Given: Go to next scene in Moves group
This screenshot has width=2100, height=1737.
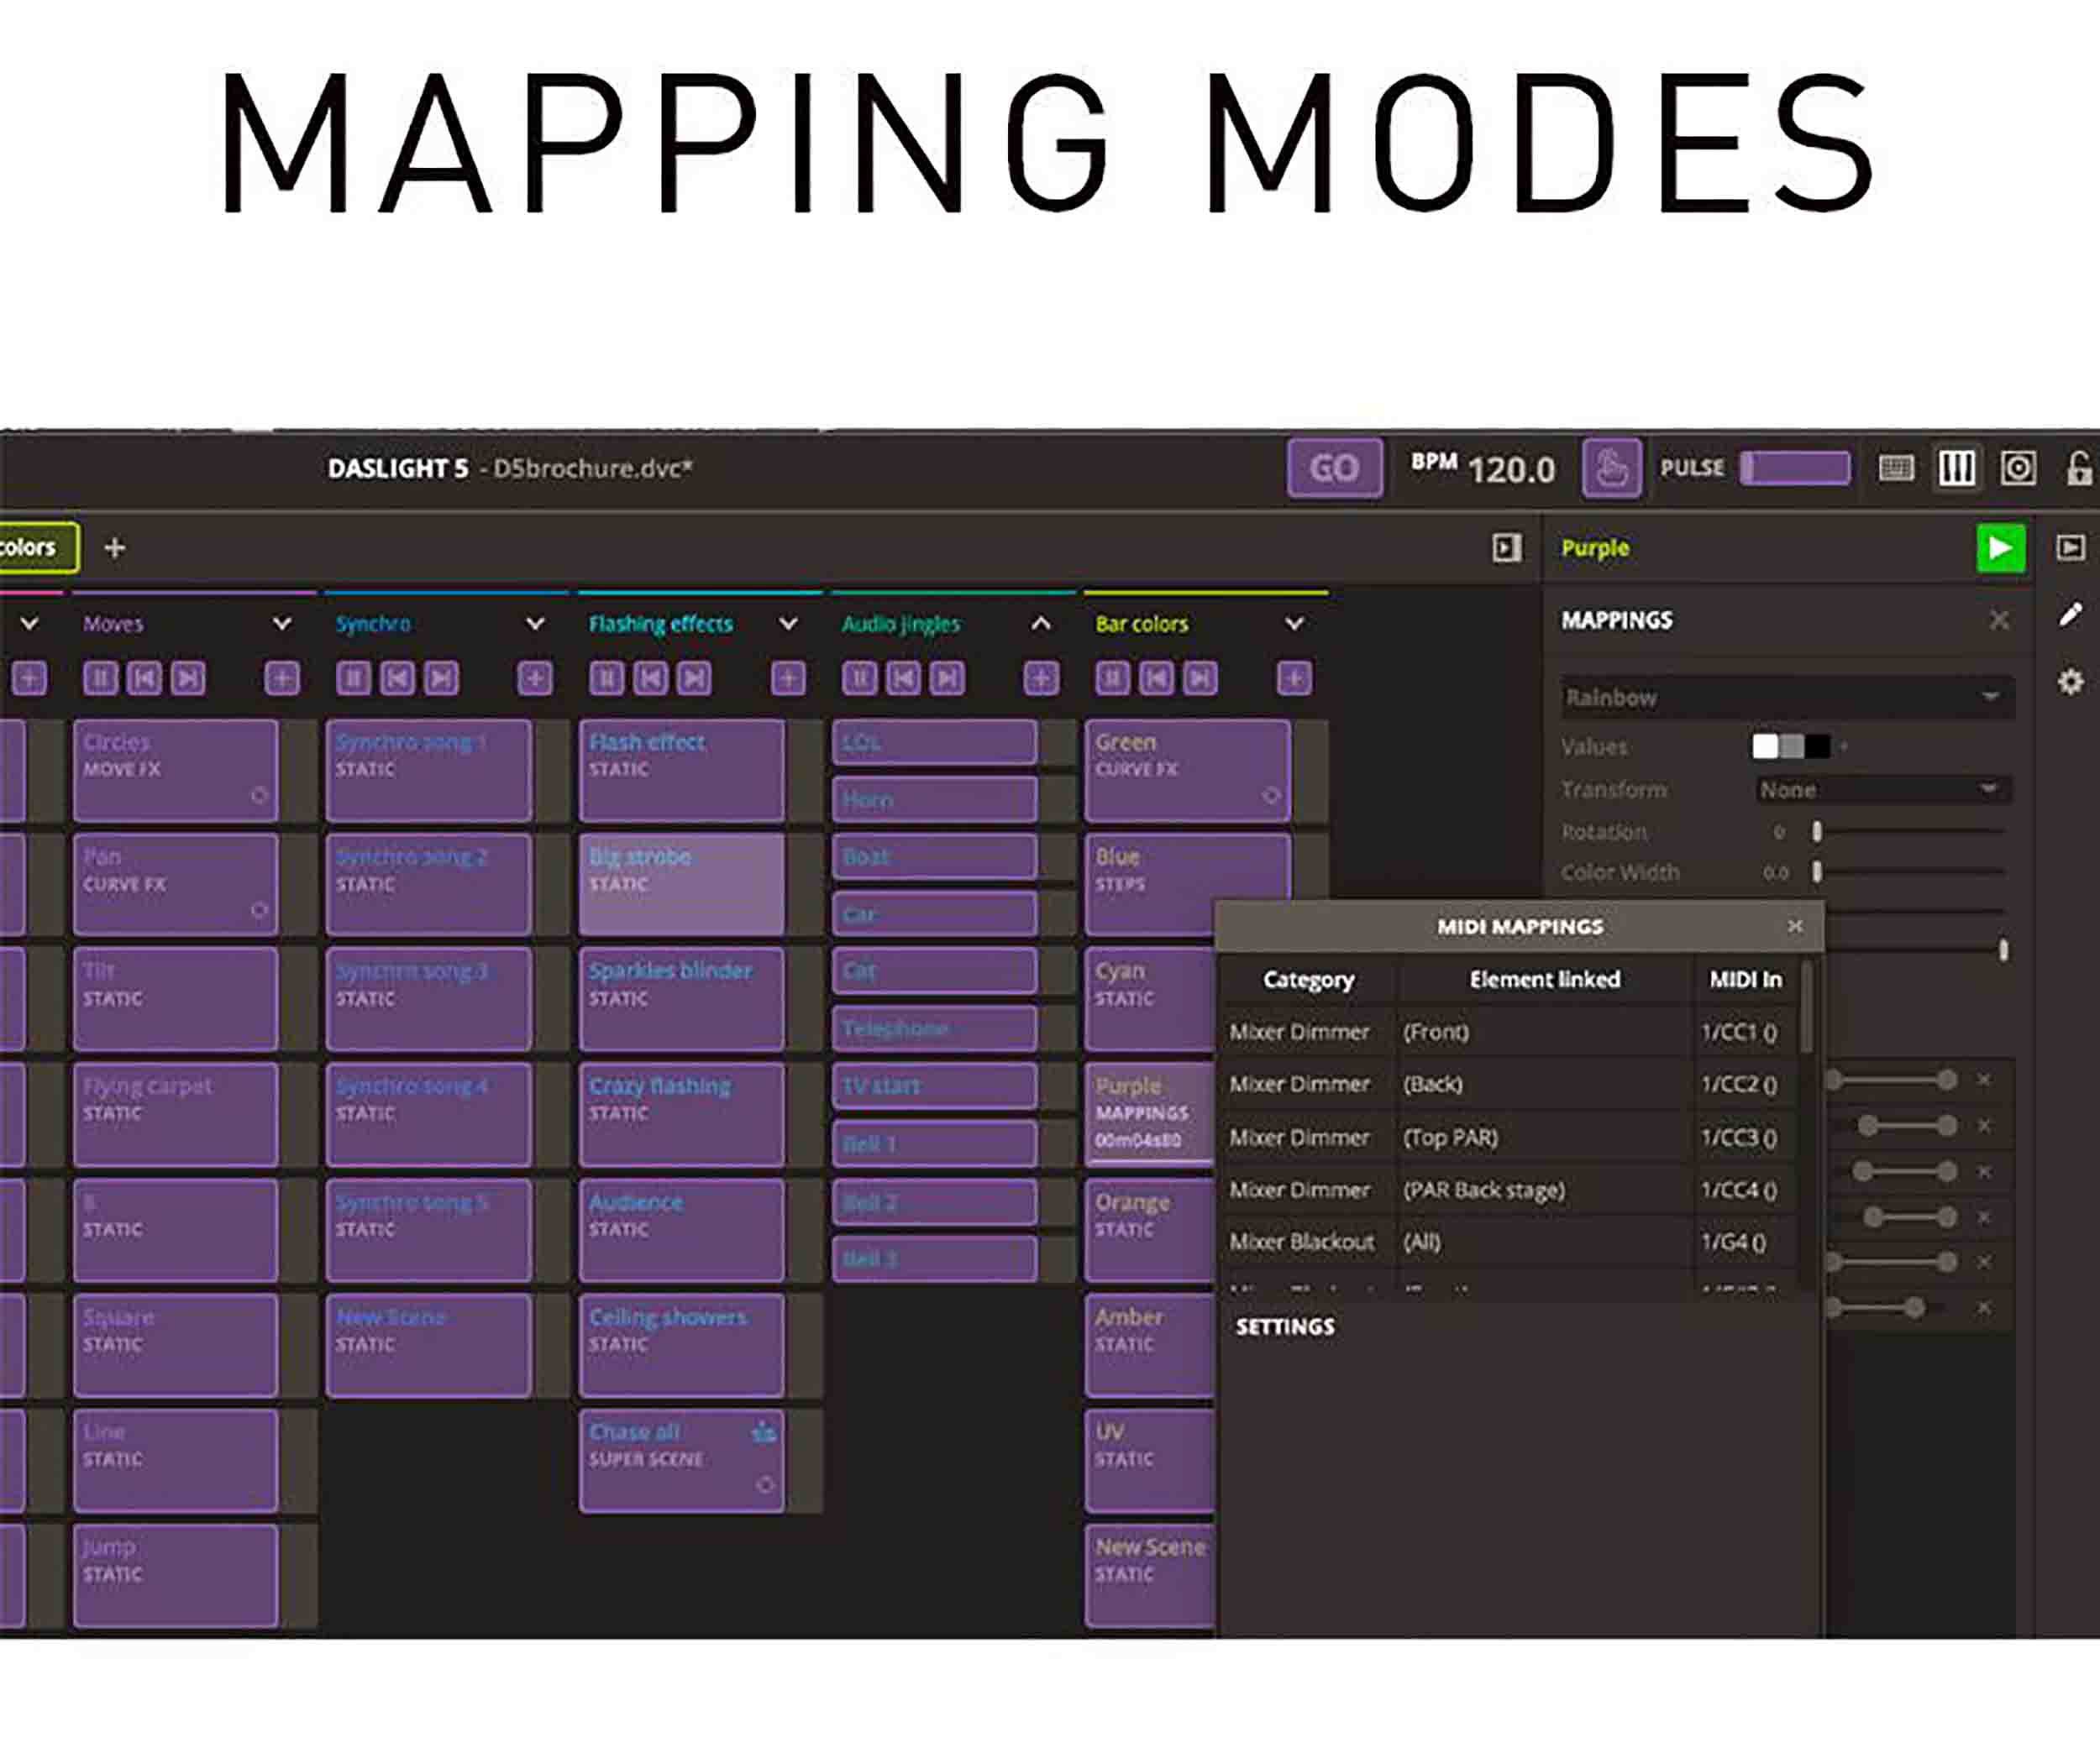Looking at the screenshot, I should [188, 678].
